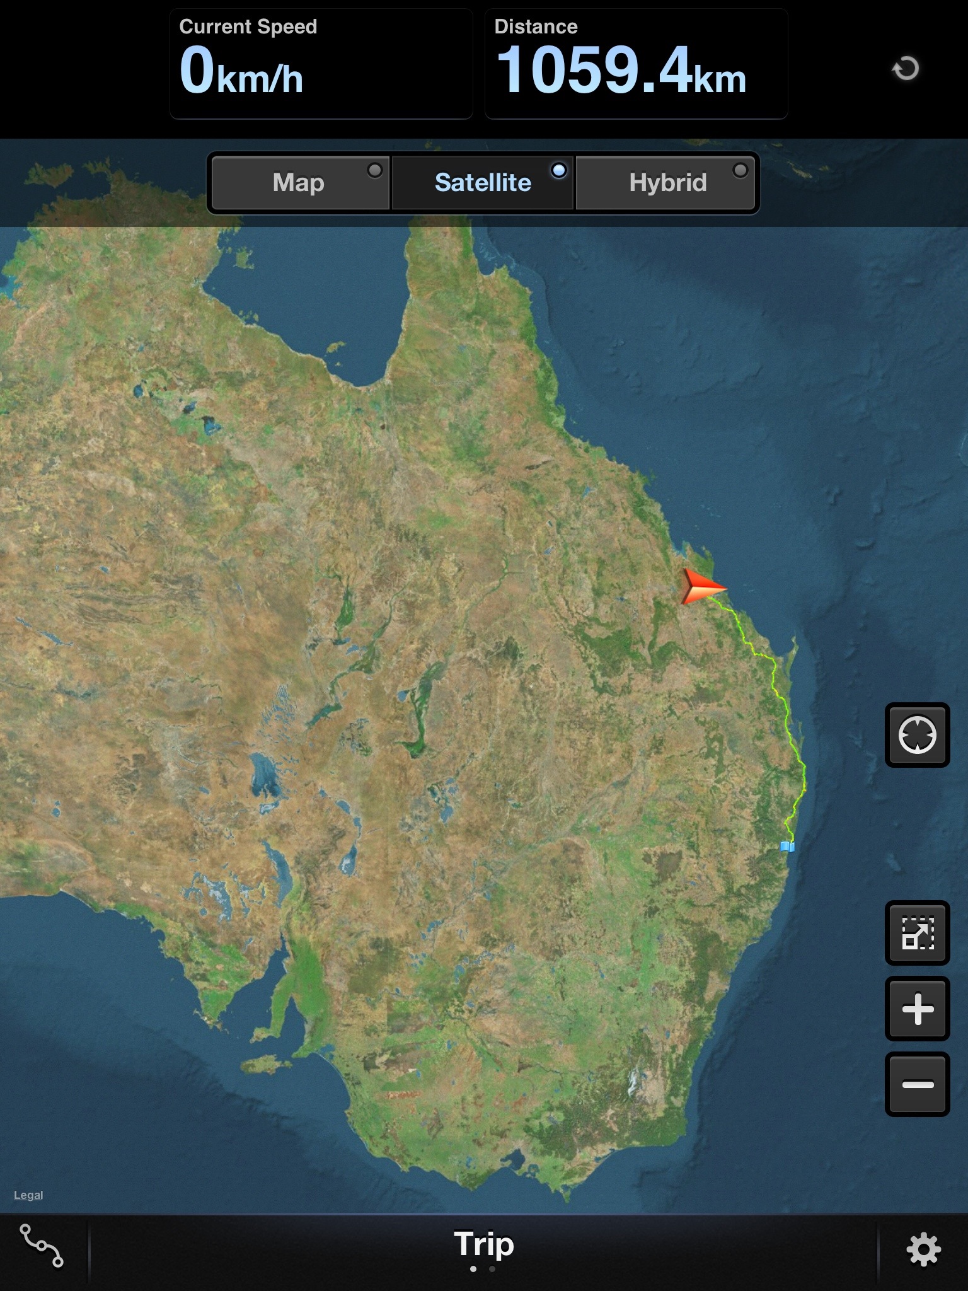Tap the Trip title label
Image resolution: width=968 pixels, height=1291 pixels.
(x=484, y=1244)
